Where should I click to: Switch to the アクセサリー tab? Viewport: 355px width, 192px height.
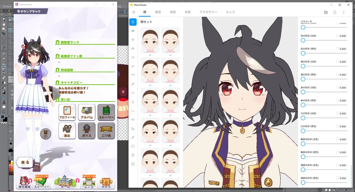(x=208, y=12)
